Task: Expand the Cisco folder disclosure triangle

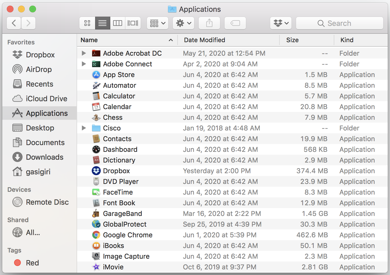Action: point(84,128)
